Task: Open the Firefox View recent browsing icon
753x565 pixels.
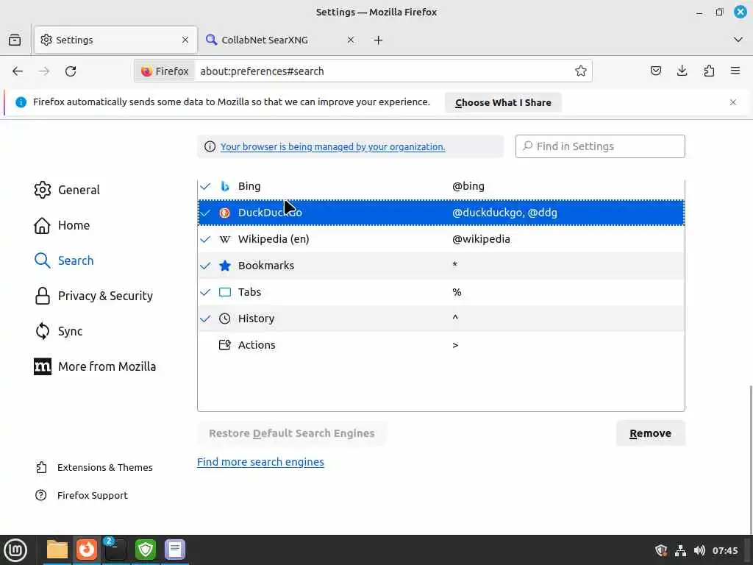Action: click(x=15, y=40)
